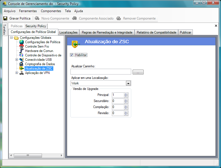This screenshot has width=221, height=168.
Task: Click the Criptografia de Dados icon
Action: coord(22,64)
